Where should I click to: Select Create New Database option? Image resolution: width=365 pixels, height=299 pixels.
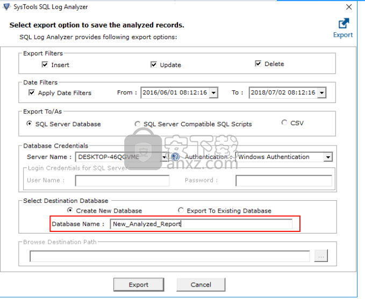[70, 210]
